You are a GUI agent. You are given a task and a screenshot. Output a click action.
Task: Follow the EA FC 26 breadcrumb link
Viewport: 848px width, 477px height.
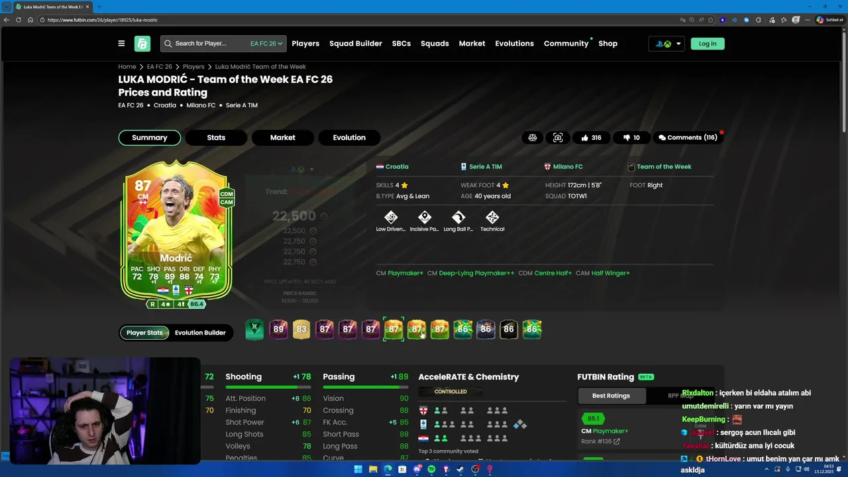pyautogui.click(x=160, y=67)
